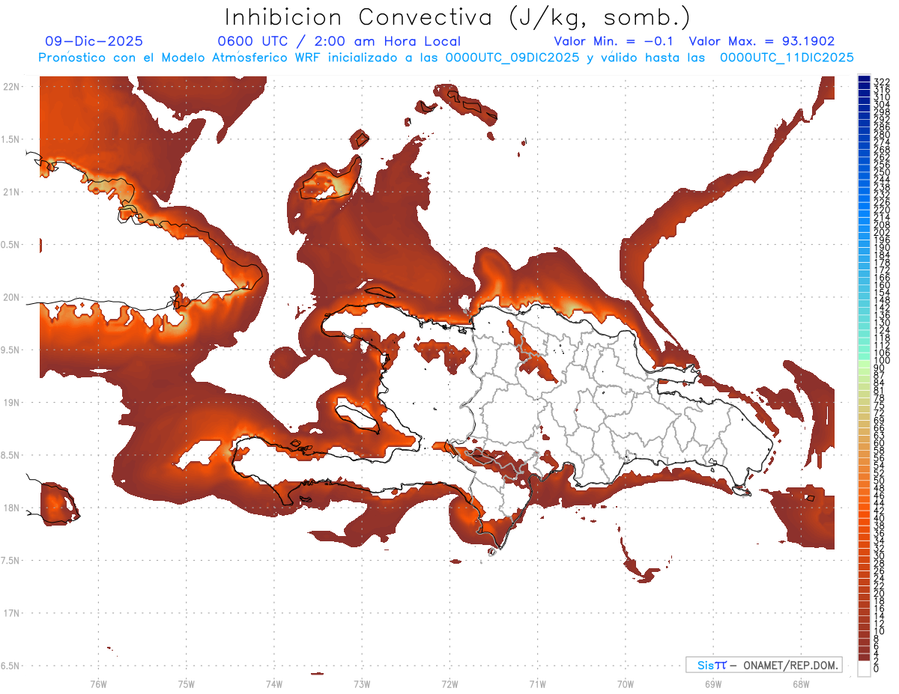Click the "SisTT - ONAMET/REP.DOM." credit box
This screenshot has width=899, height=694.
[x=763, y=665]
